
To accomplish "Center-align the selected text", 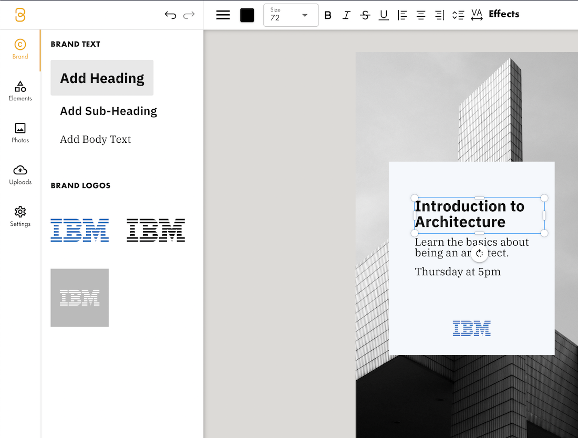I will (x=421, y=15).
